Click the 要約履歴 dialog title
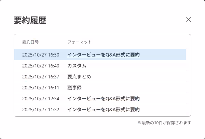Screen dimensions: 205x139 30,20
